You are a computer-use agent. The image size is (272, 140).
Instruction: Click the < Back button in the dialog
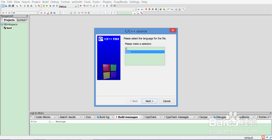pyautogui.click(x=134, y=101)
